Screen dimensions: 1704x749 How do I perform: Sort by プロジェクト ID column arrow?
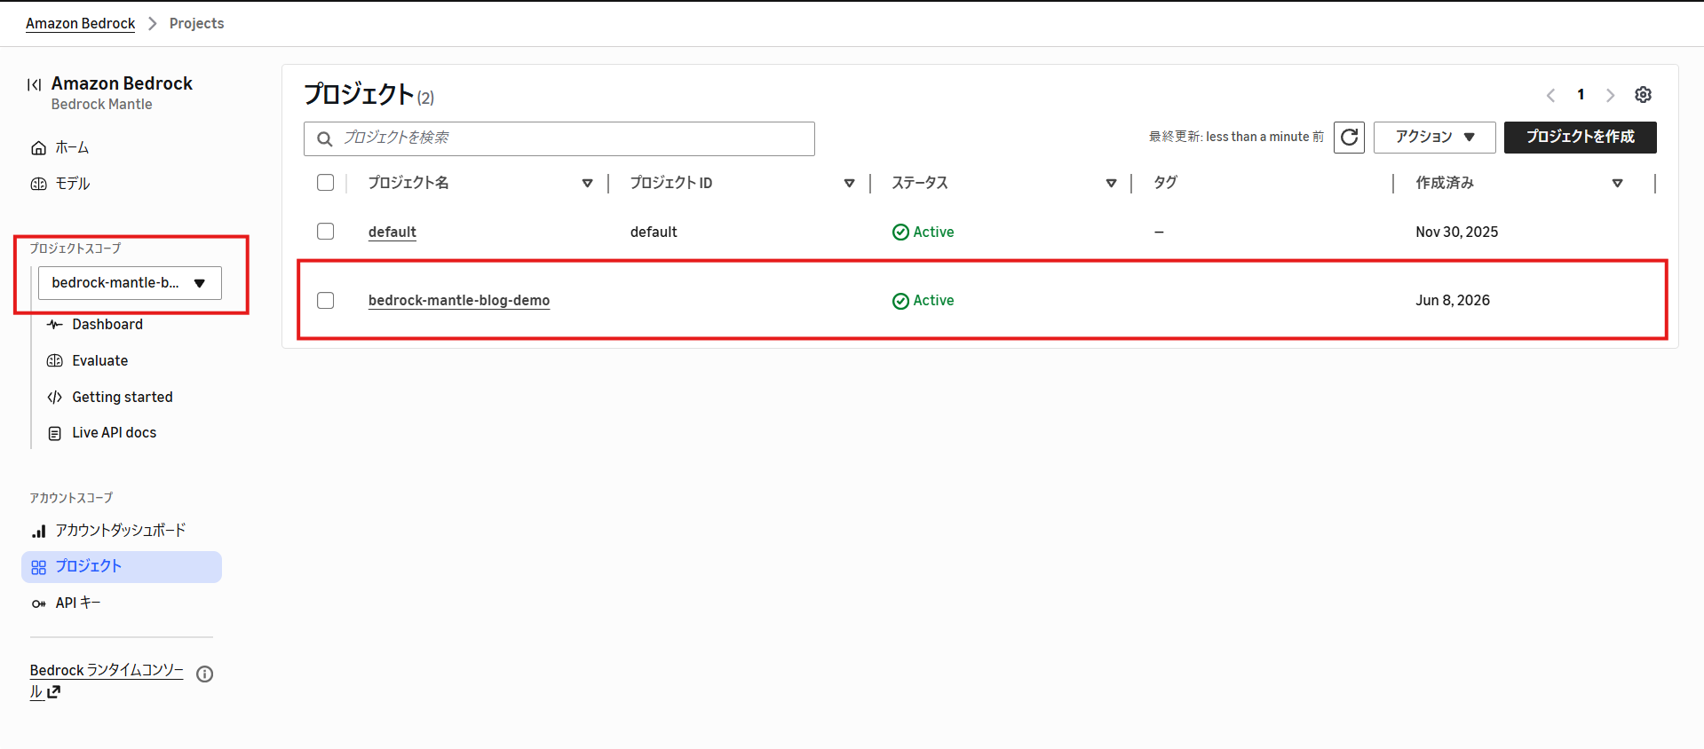[x=849, y=184]
